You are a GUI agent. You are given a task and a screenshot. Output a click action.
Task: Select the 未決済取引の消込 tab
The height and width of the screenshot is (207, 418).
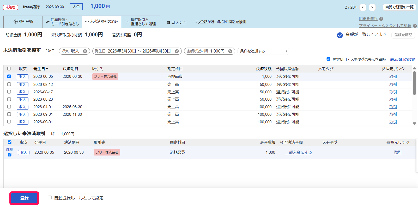point(101,22)
